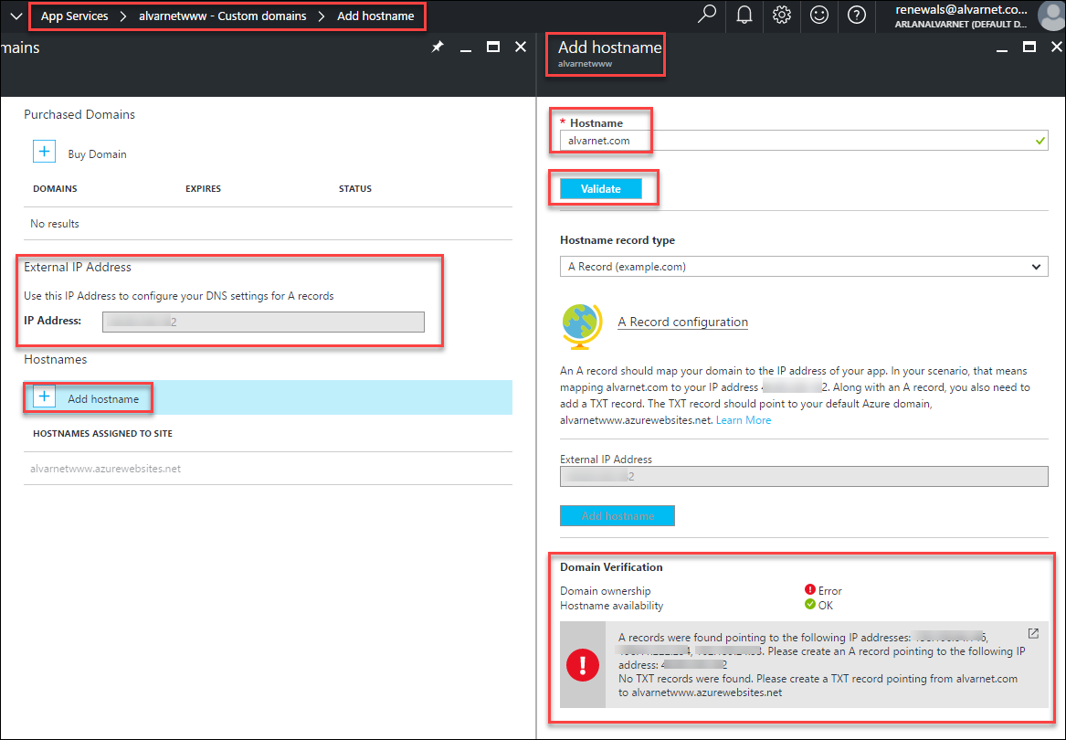
Task: Pin the Custom domains blade
Action: coord(438,47)
